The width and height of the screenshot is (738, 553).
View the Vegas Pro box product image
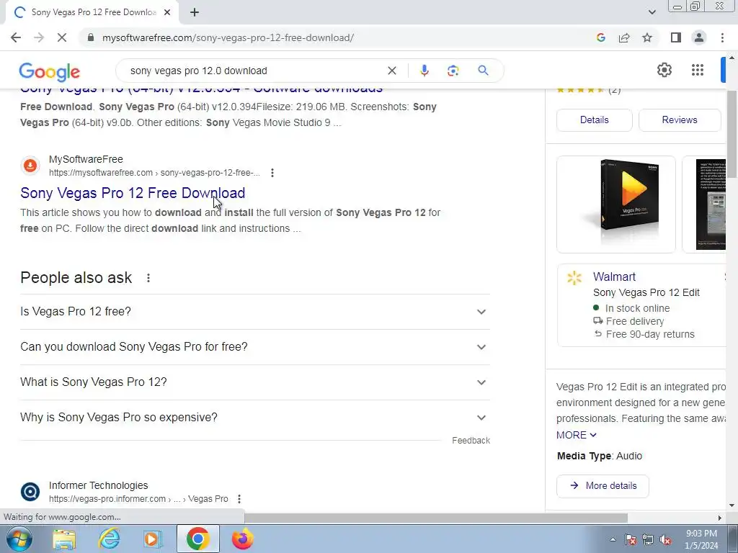[x=615, y=204]
